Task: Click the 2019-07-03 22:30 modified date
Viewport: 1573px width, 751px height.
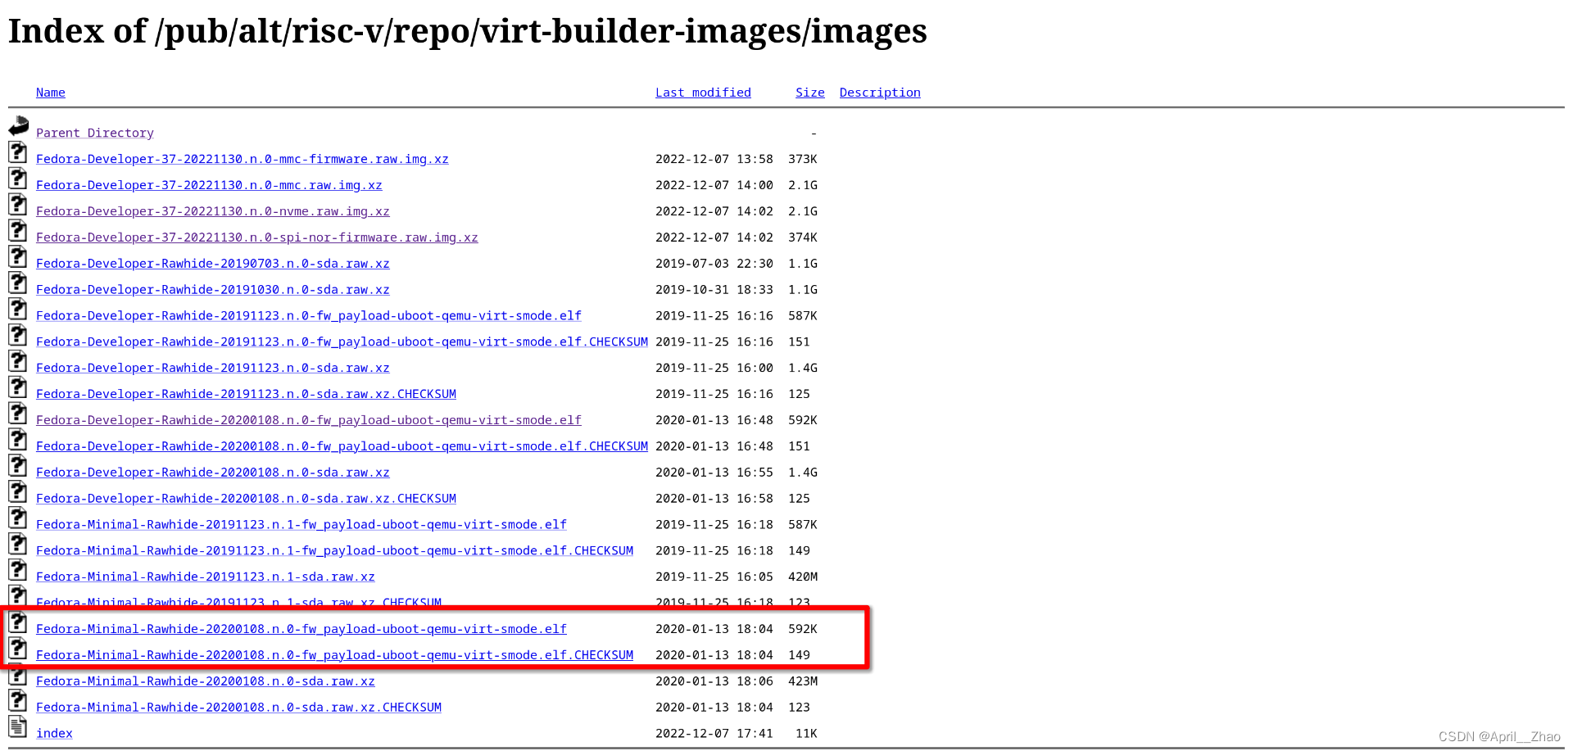Action: pyautogui.click(x=714, y=264)
